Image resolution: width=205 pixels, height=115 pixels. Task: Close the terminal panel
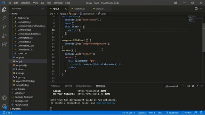pyautogui.click(x=201, y=86)
